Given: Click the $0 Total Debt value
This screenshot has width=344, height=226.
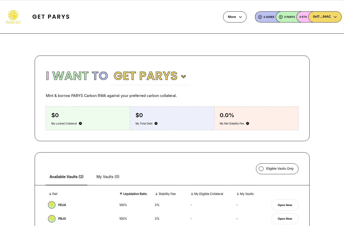Looking at the screenshot, I should 139,115.
